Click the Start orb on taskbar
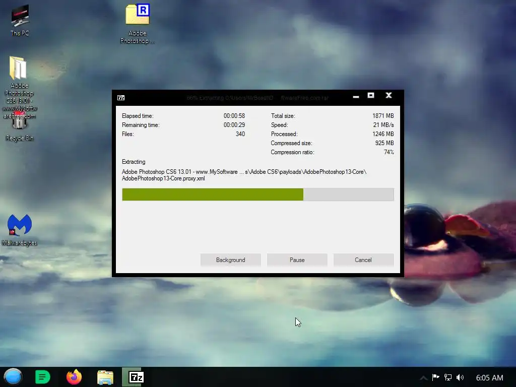This screenshot has width=516, height=387. (x=13, y=377)
